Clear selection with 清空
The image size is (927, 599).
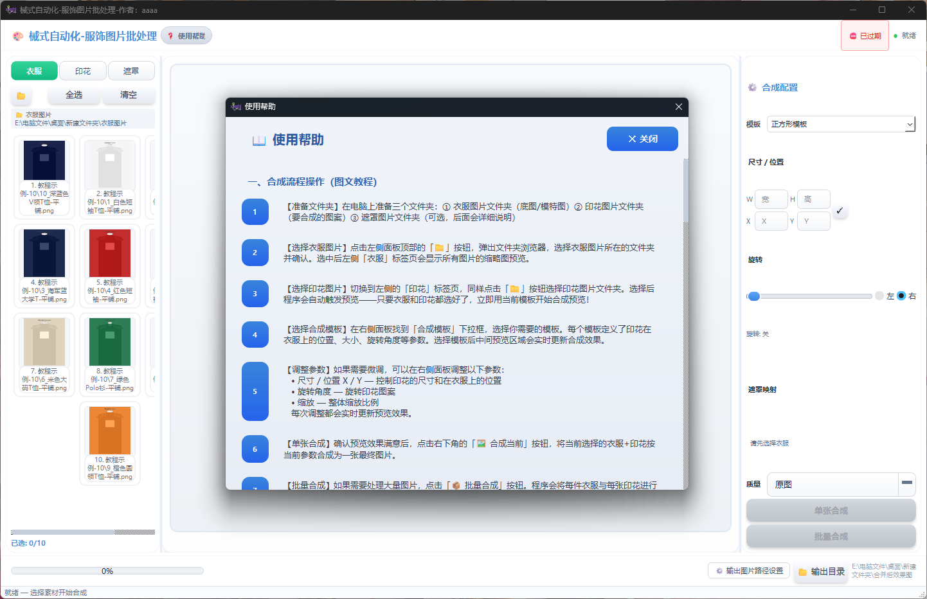(129, 94)
